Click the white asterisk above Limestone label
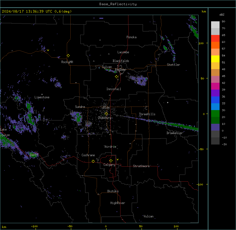The image size is (236, 230). [x=42, y=95]
